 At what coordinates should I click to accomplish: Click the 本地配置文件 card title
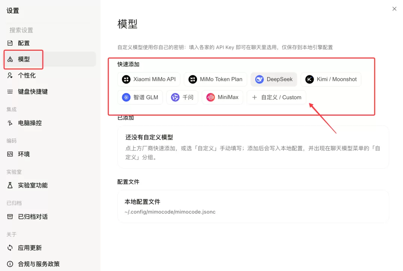(x=143, y=202)
